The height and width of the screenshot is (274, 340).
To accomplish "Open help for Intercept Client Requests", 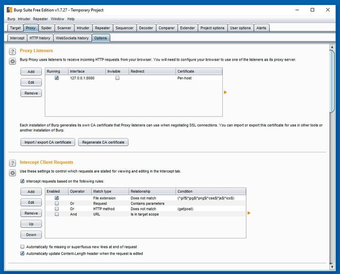I will tap(12, 163).
